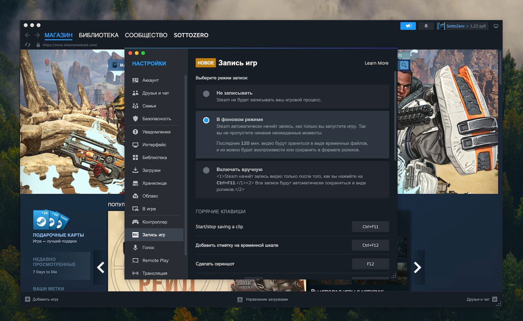The width and height of the screenshot is (523, 321).
Task: Show previous featured game with left chevron
Action: click(101, 267)
